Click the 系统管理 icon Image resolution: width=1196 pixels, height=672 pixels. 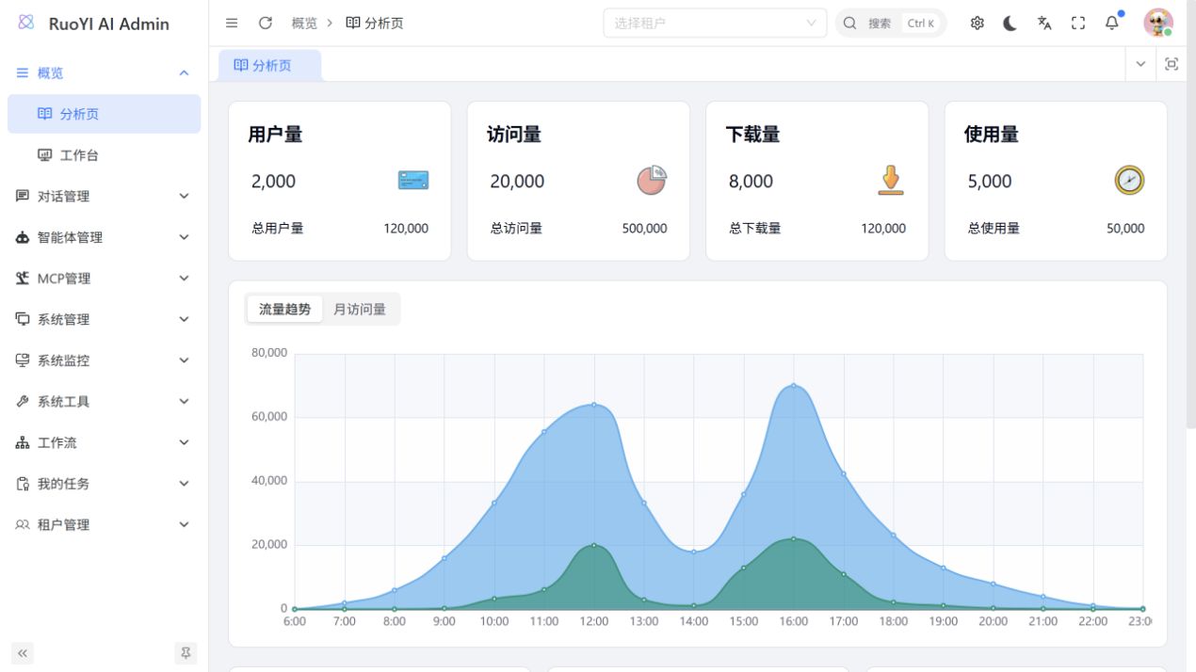click(23, 319)
